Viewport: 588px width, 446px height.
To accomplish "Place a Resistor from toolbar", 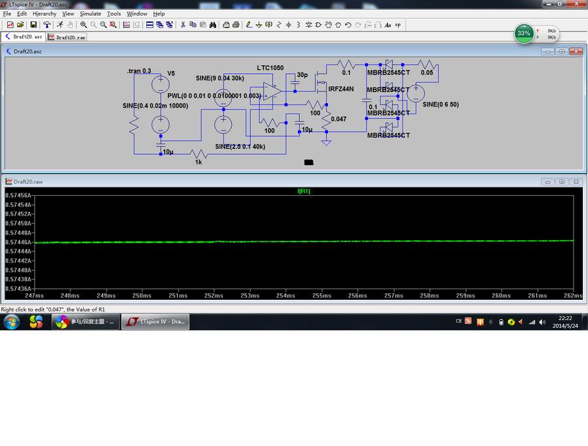I will (x=278, y=25).
